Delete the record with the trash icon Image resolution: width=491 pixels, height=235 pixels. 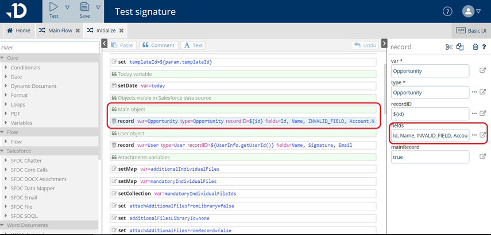point(475,47)
